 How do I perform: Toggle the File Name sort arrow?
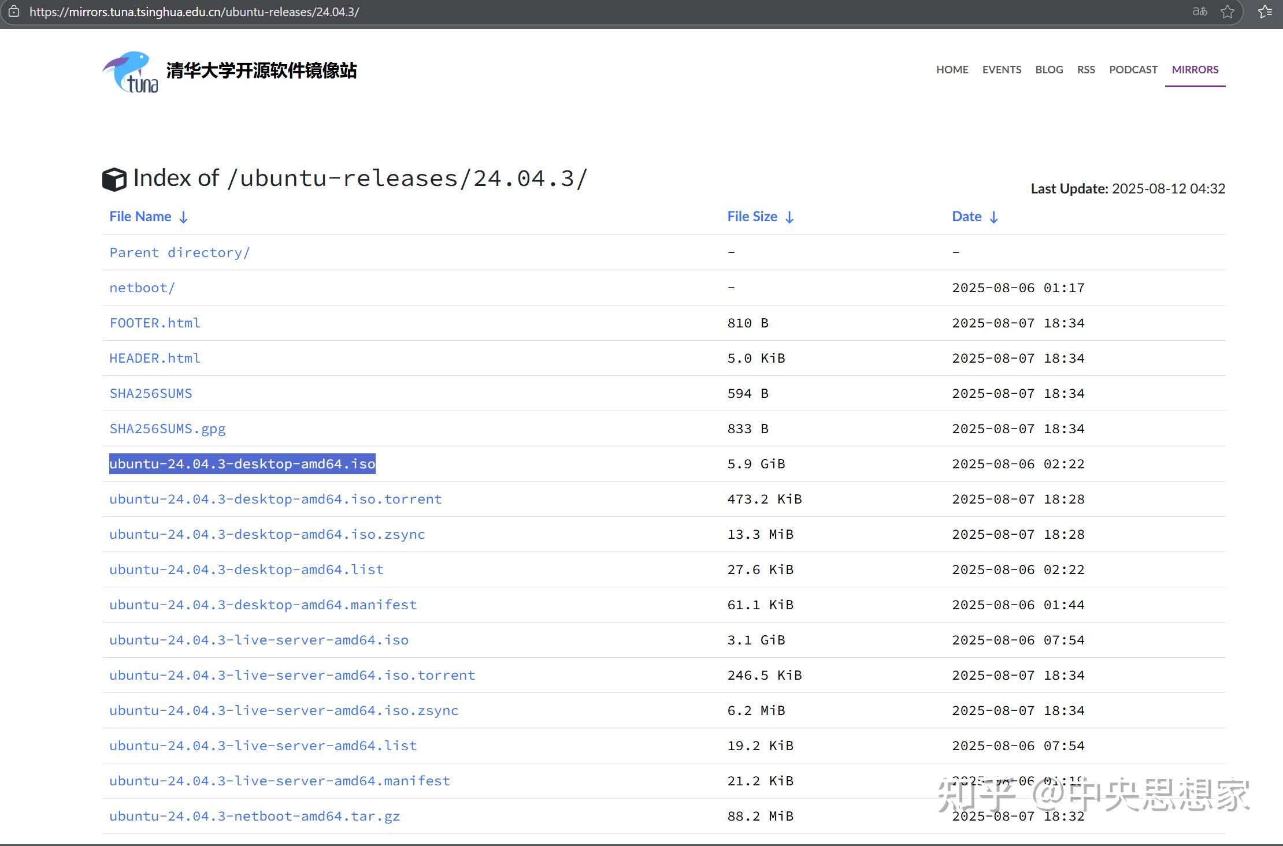(183, 217)
